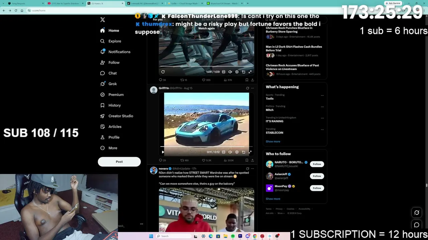Mute or unmute the car video
Screen dimensions: 428x240
(230, 152)
